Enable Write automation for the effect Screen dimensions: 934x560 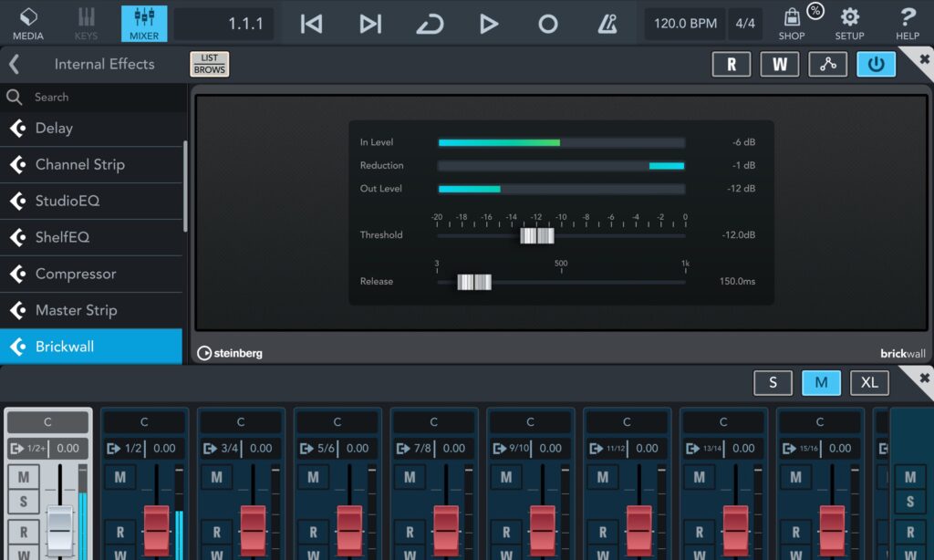pos(779,64)
